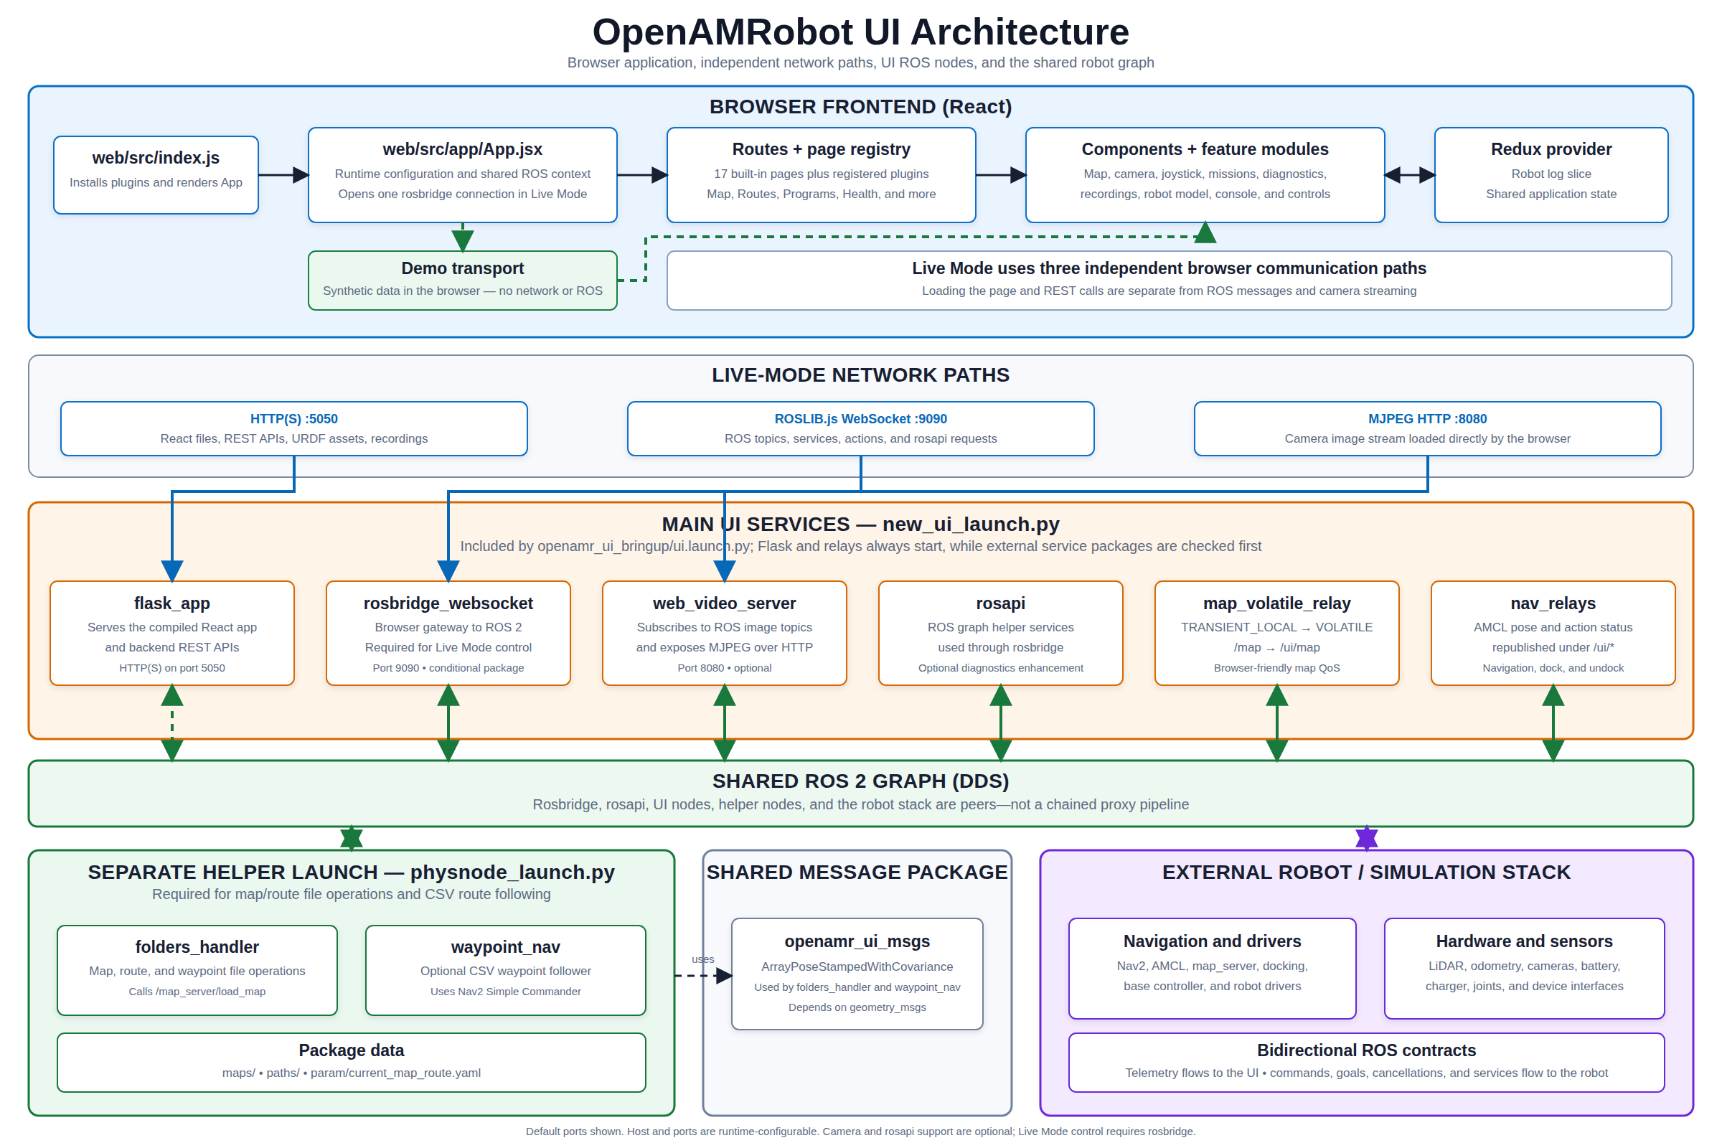Click 'Rosbridge, rosapi, UI nodes' peers subtitle

[x=861, y=804]
